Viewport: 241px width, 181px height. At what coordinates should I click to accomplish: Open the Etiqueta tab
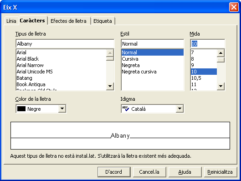pos(103,21)
